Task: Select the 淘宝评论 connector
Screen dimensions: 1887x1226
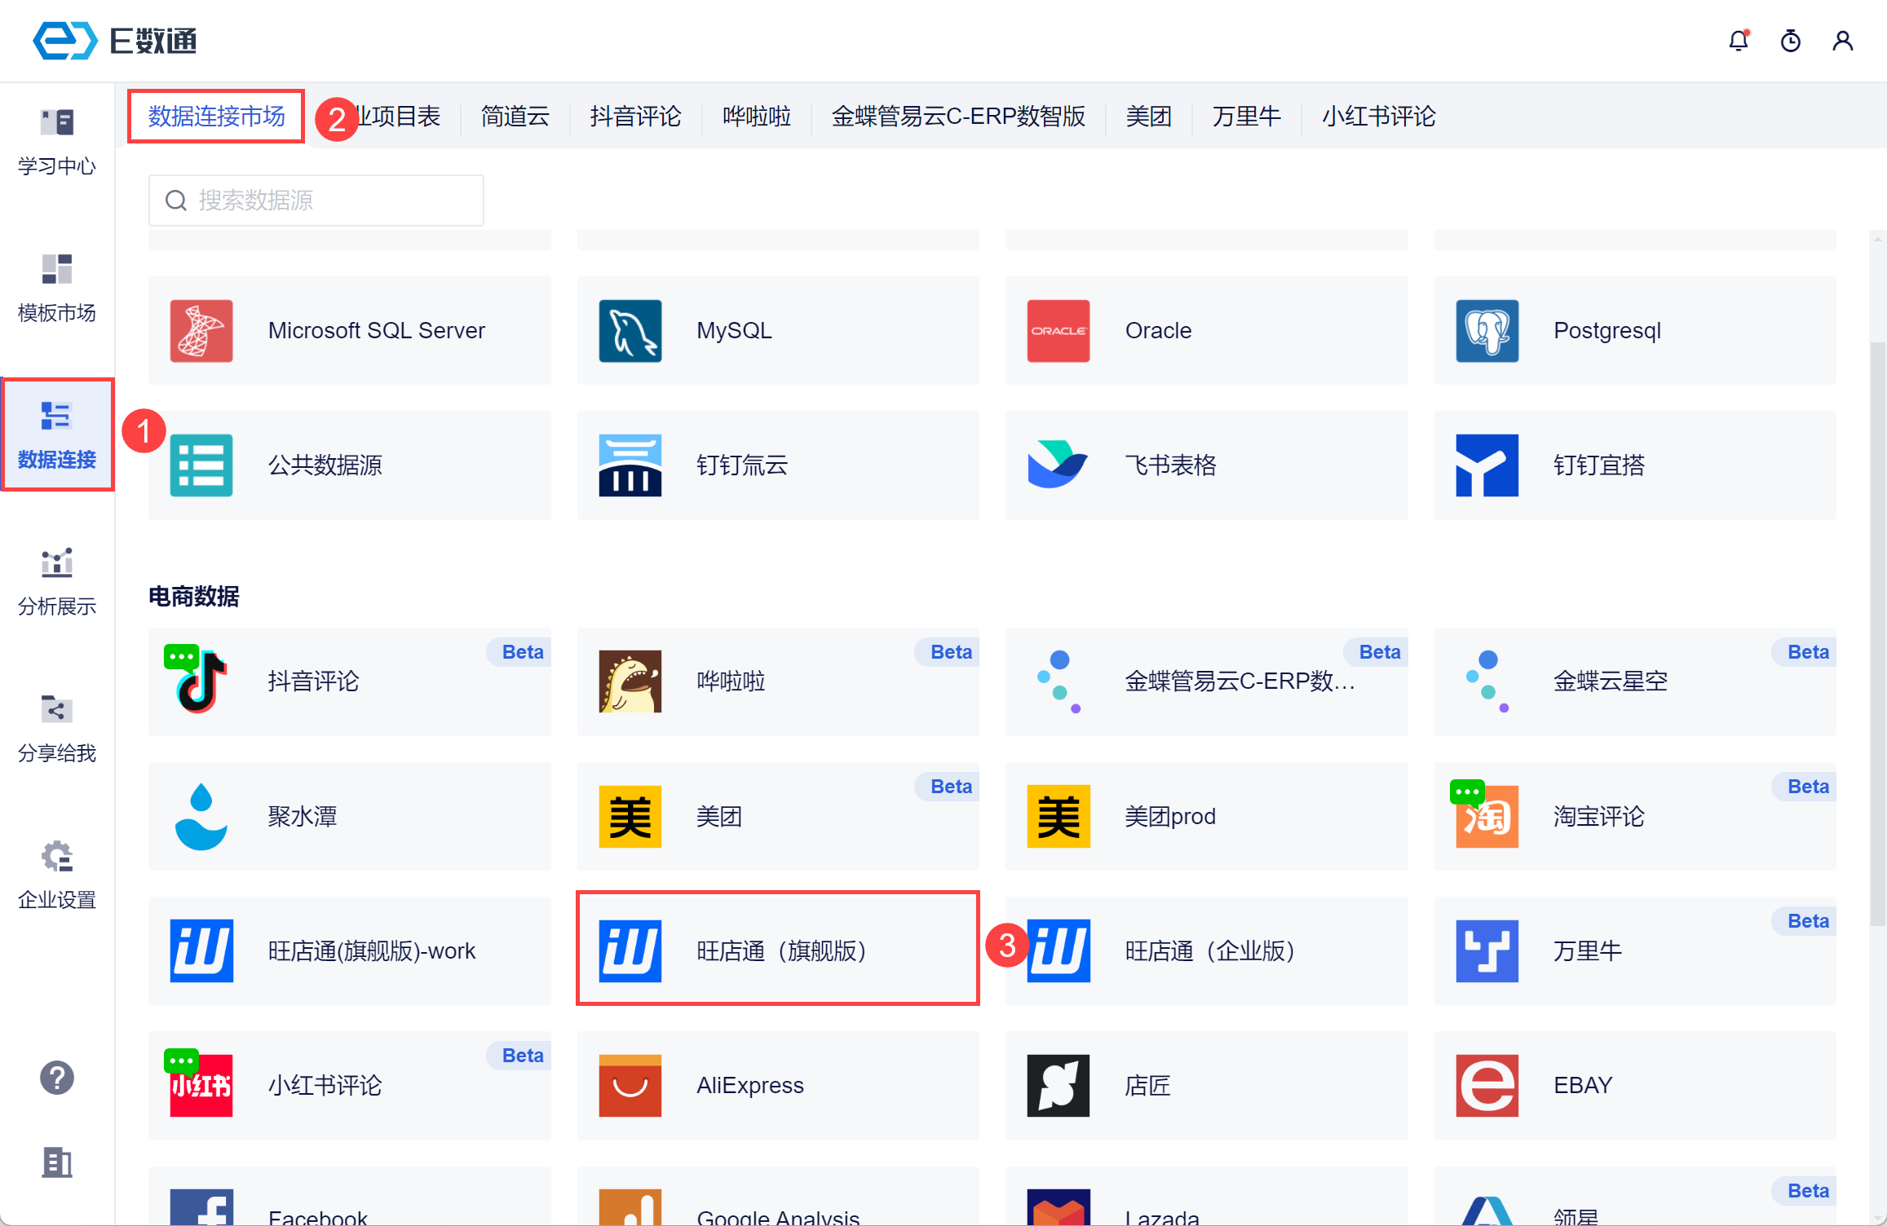Action: [x=1635, y=816]
